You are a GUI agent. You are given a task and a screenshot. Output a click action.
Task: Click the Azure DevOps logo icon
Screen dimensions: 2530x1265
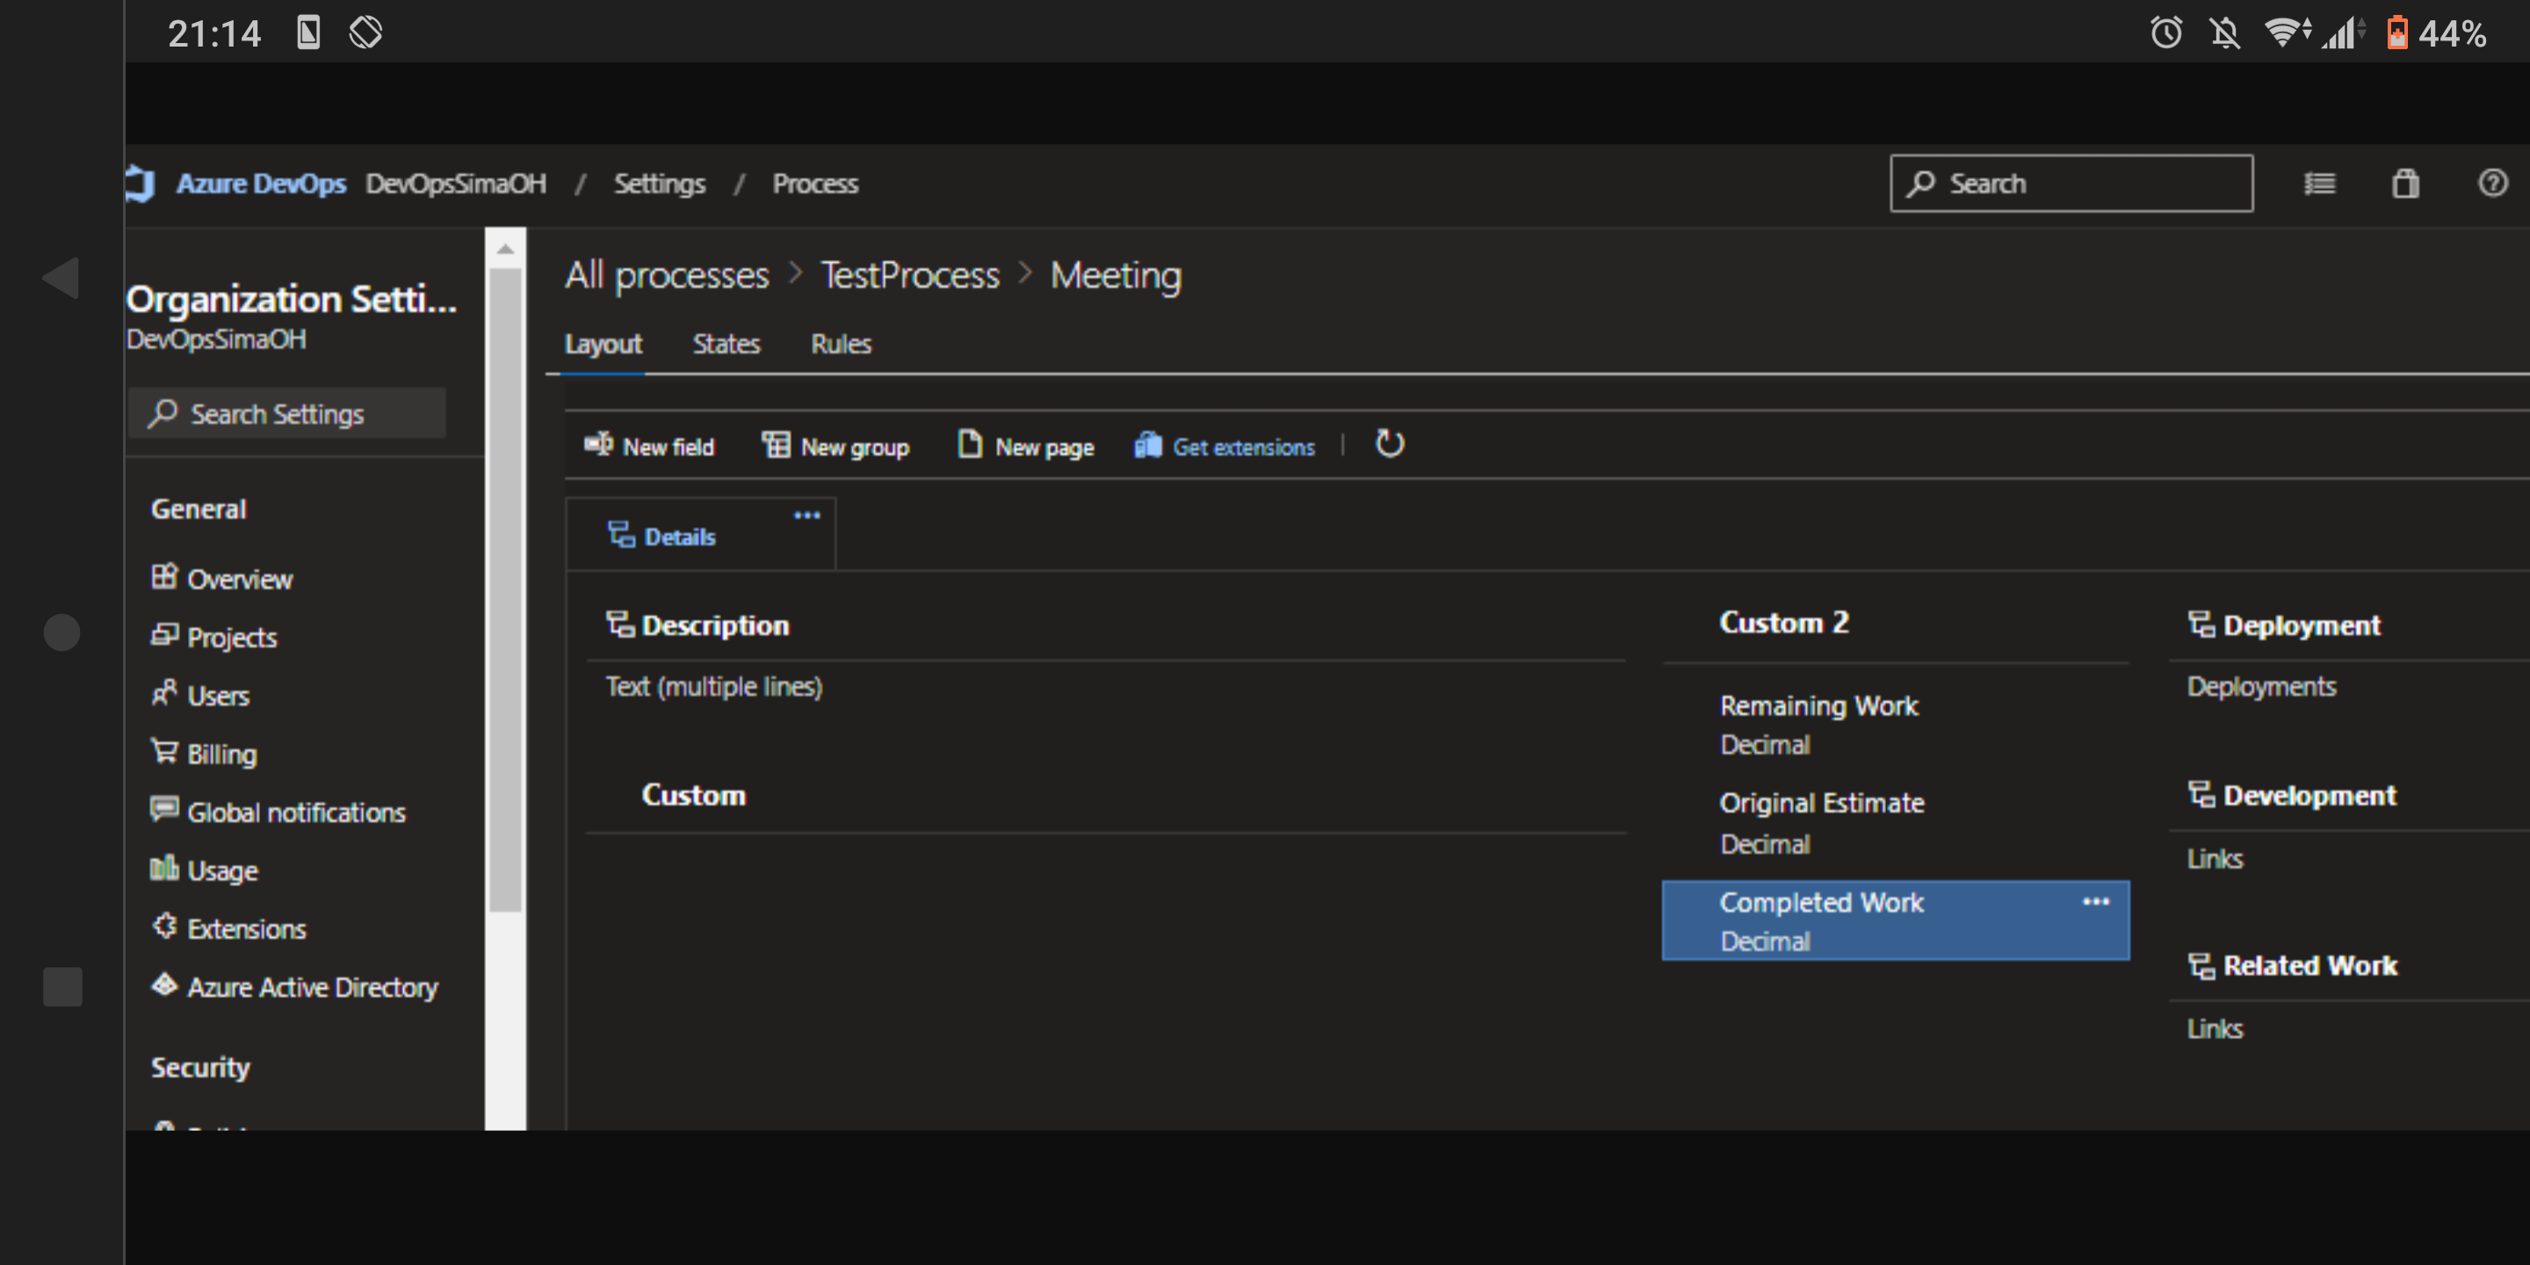point(140,182)
